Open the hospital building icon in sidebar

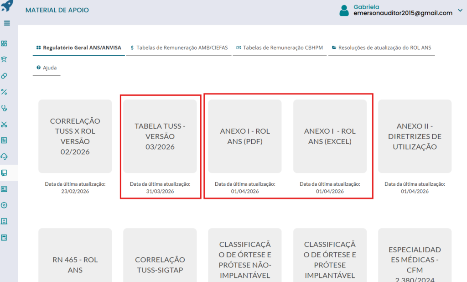click(4, 221)
